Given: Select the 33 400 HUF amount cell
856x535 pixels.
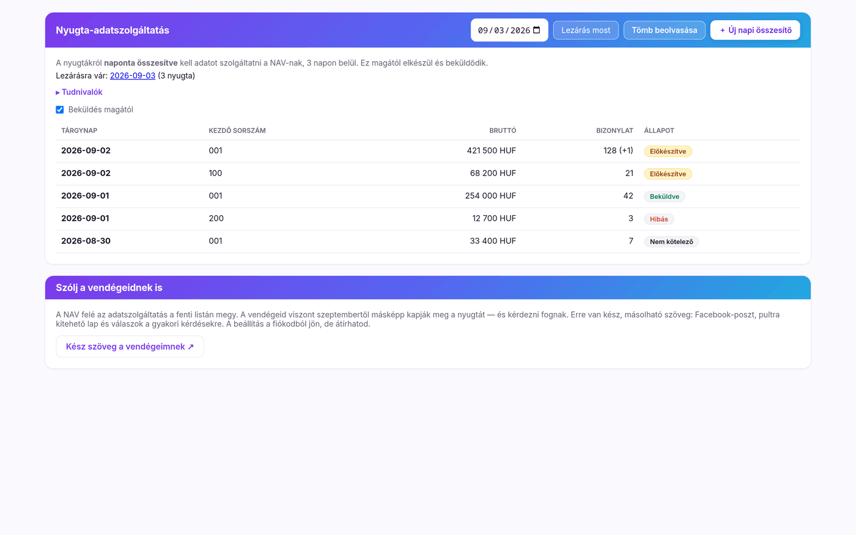Looking at the screenshot, I should [493, 241].
